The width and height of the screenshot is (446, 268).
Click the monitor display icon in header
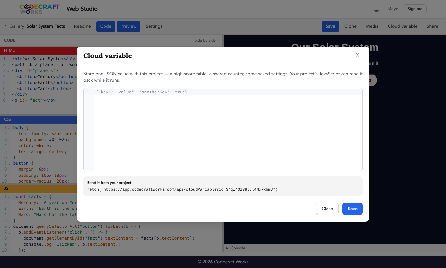click(376, 9)
